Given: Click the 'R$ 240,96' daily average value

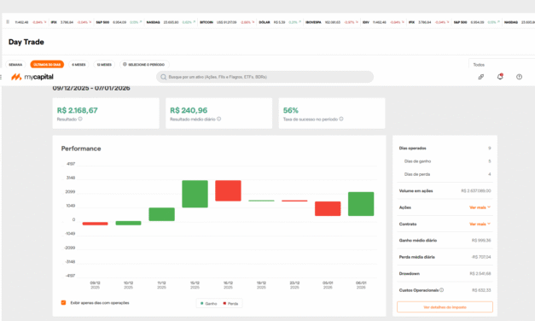Looking at the screenshot, I should (189, 110).
